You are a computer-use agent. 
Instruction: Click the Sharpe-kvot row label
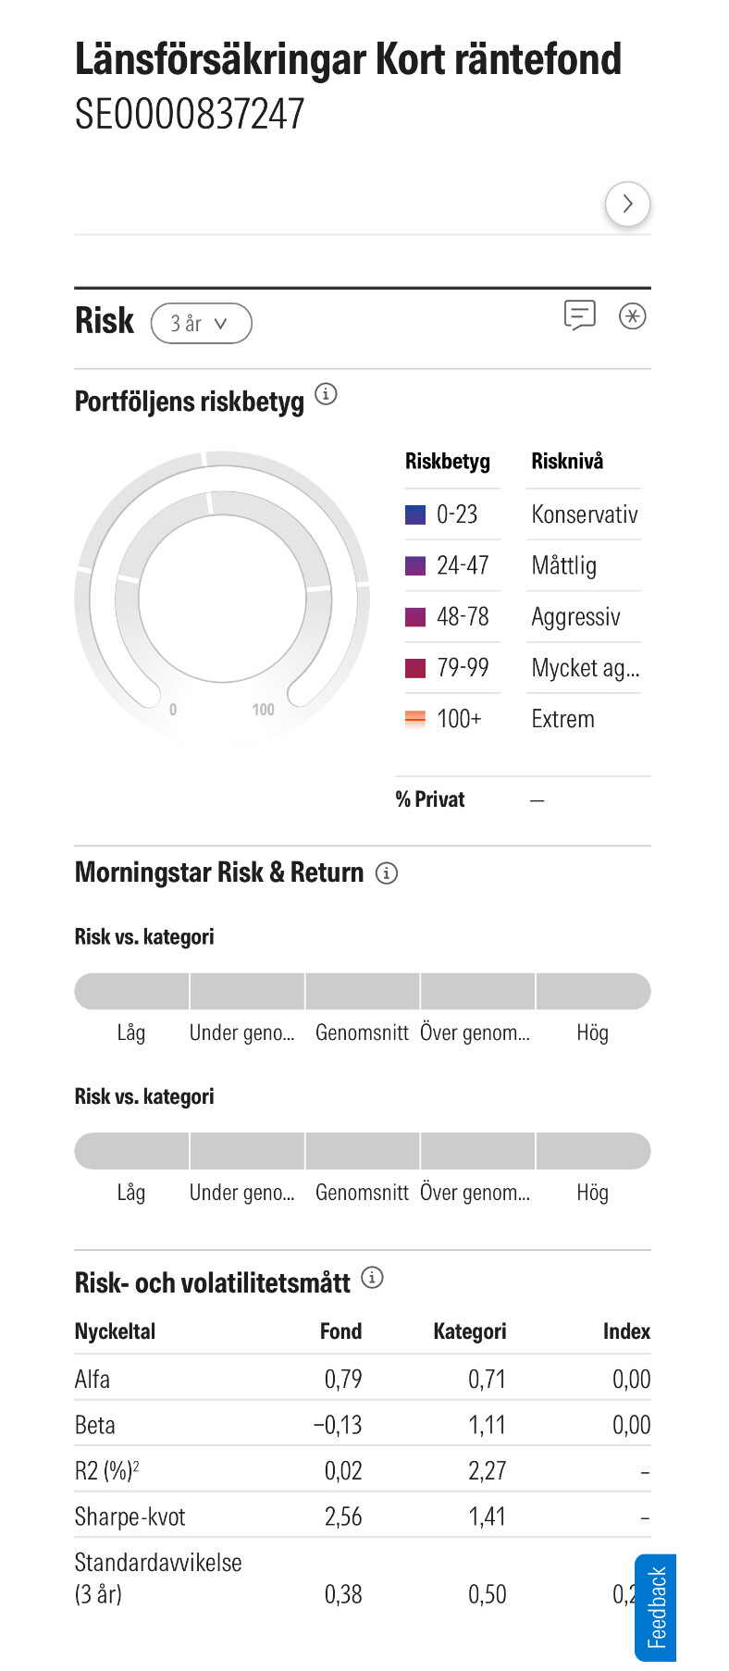pyautogui.click(x=130, y=1516)
